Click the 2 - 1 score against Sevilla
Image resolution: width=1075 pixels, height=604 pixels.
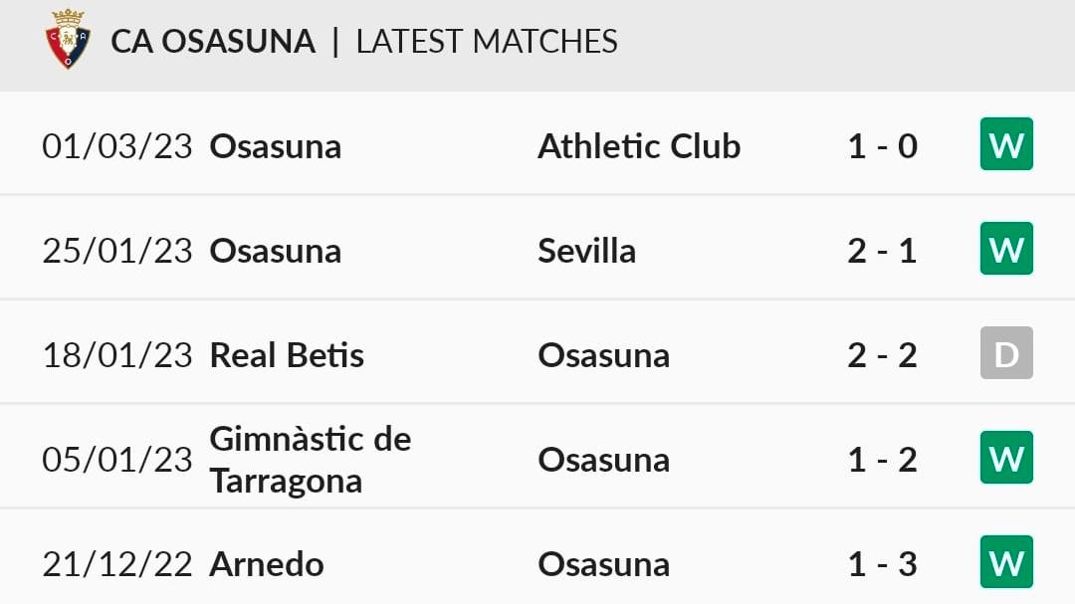coord(882,251)
